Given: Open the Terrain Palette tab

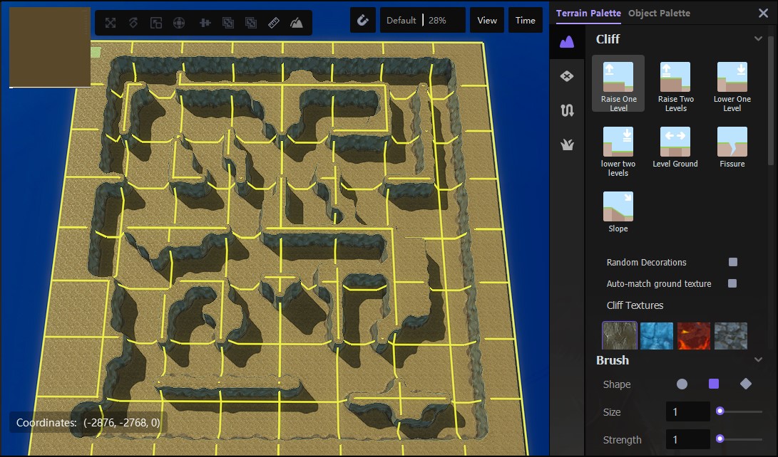Looking at the screenshot, I should (588, 13).
